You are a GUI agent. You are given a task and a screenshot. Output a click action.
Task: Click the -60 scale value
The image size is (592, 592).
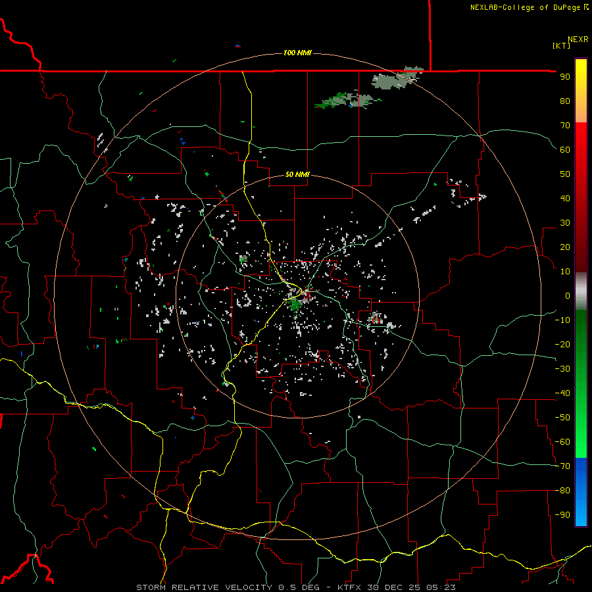(x=562, y=442)
